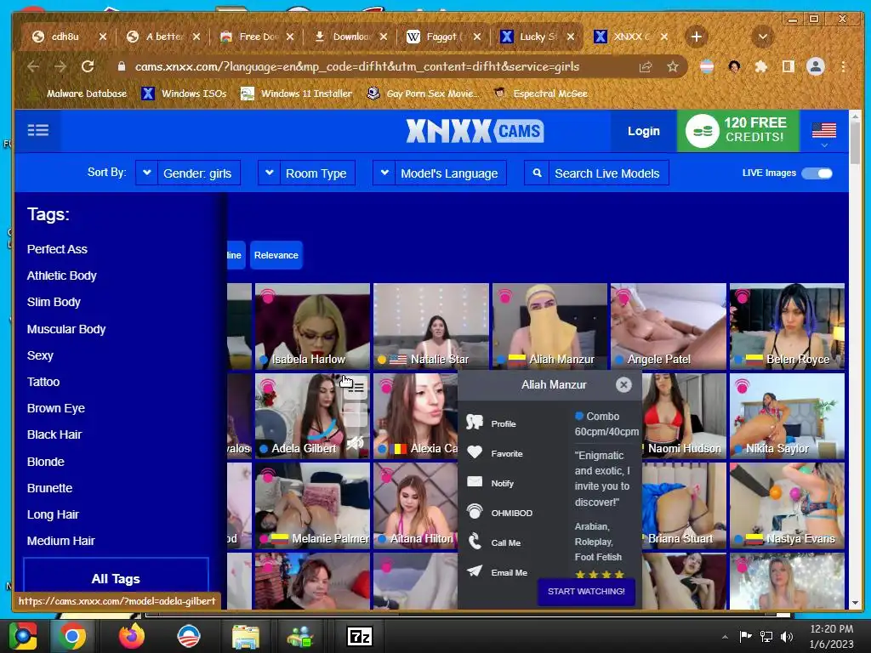Open the Windows ISOs bookmark
The image size is (871, 653).
(x=184, y=94)
